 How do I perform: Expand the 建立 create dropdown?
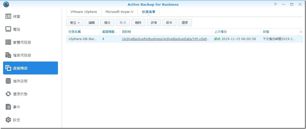(75, 23)
